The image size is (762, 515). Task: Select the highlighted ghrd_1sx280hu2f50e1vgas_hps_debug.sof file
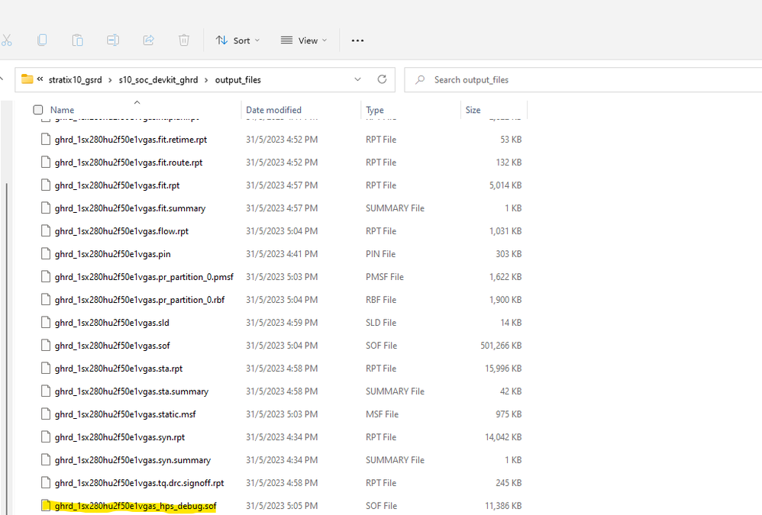pyautogui.click(x=135, y=506)
